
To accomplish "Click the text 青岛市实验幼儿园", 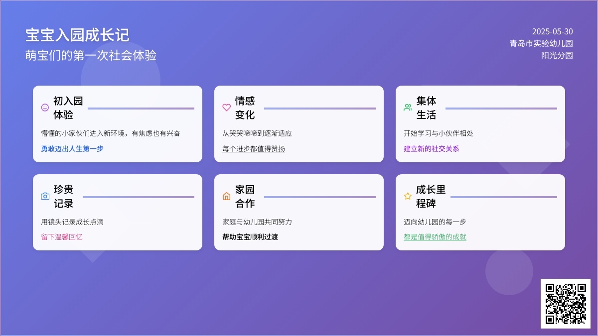I will pyautogui.click(x=541, y=43).
